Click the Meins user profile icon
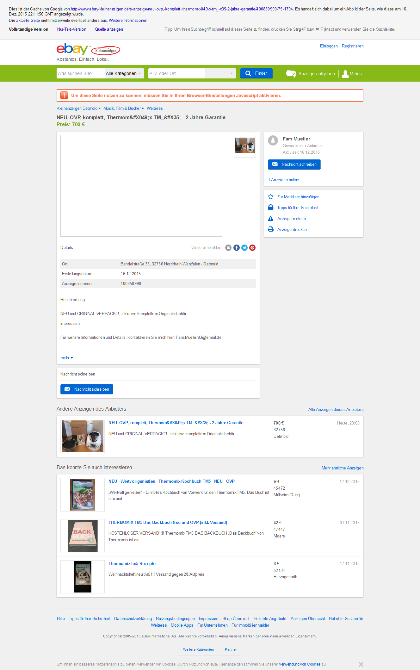Screen dimensions: 420x670 345,74
